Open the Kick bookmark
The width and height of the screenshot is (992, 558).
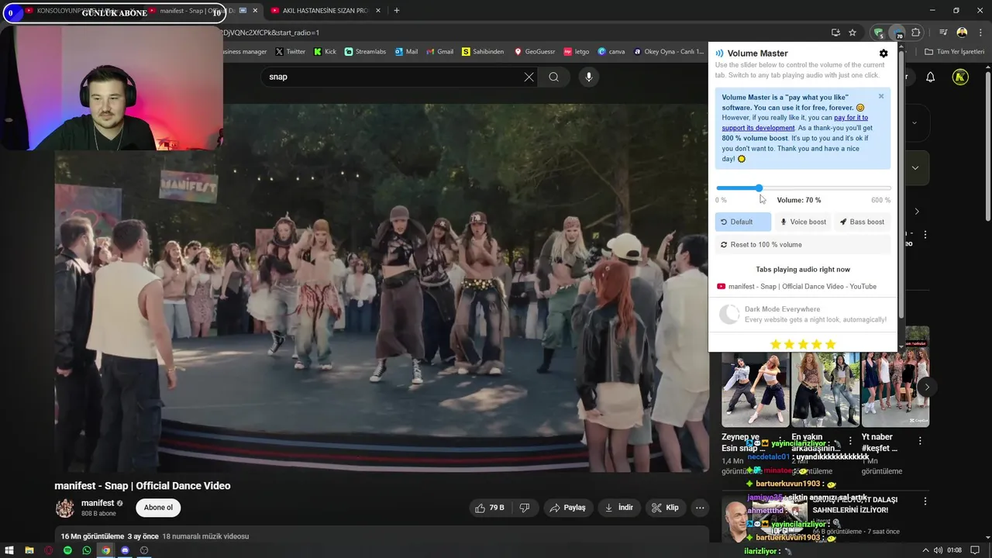click(x=325, y=52)
